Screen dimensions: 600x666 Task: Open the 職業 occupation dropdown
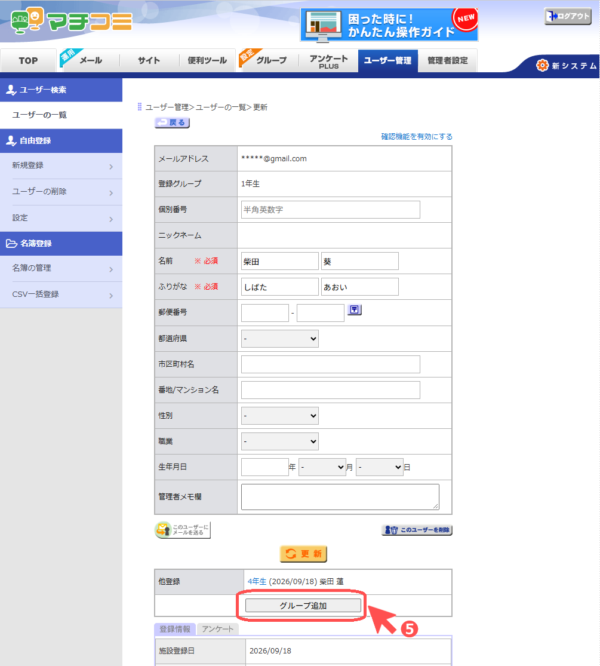280,442
